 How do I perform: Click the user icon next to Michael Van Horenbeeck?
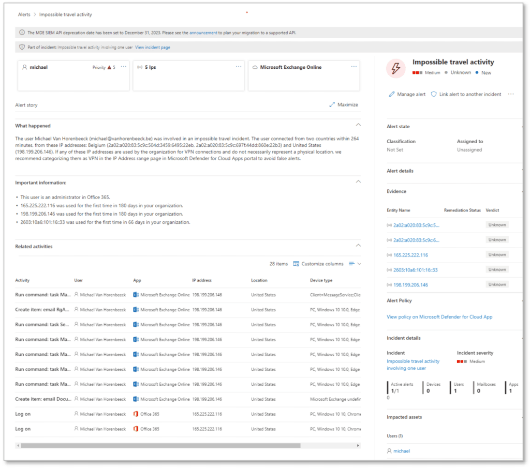pos(76,295)
